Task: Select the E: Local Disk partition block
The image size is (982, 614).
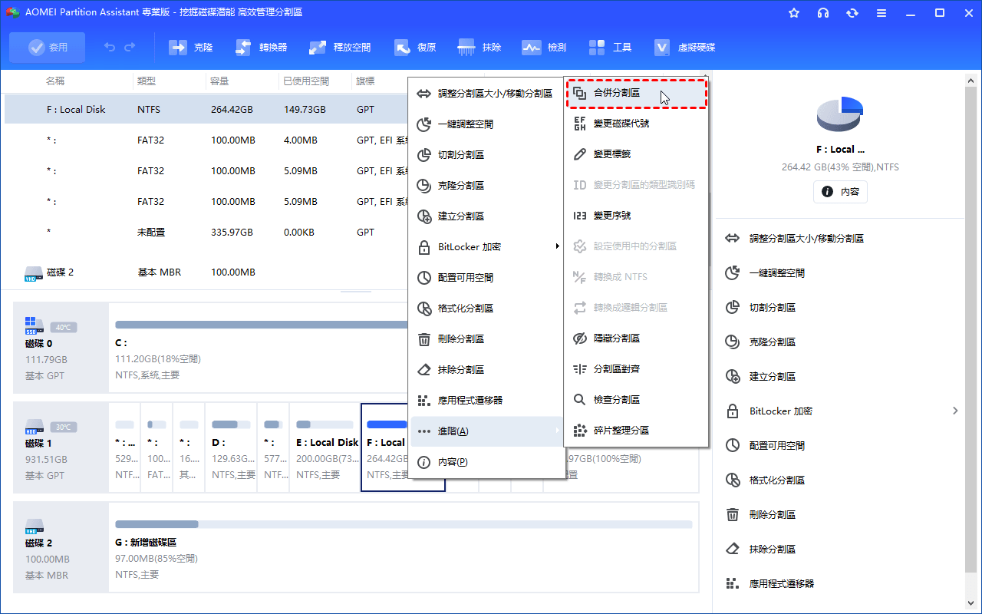Action: 326,447
